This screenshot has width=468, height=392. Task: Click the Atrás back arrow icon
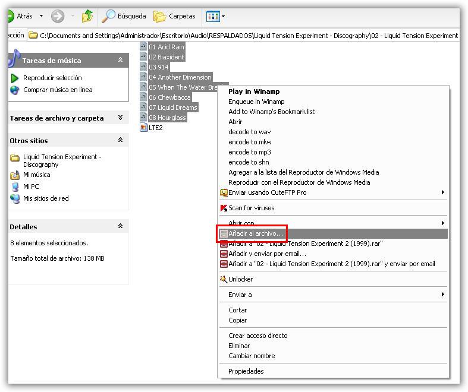[11, 16]
